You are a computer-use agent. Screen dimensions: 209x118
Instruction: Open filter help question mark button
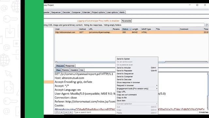[x=207, y=25]
